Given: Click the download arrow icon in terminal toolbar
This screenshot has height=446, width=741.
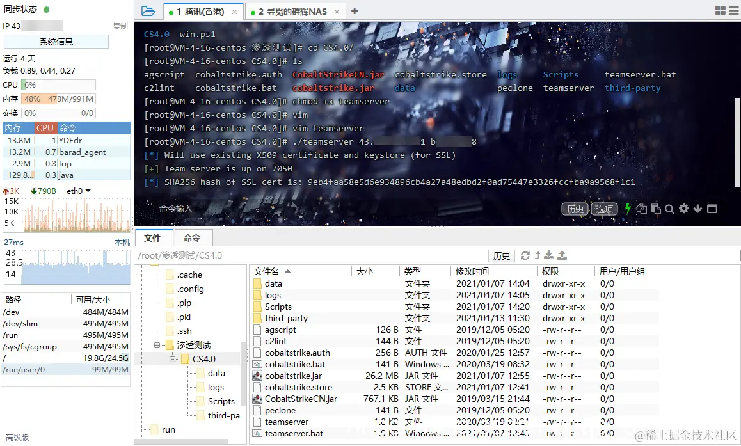Looking at the screenshot, I should pos(697,209).
